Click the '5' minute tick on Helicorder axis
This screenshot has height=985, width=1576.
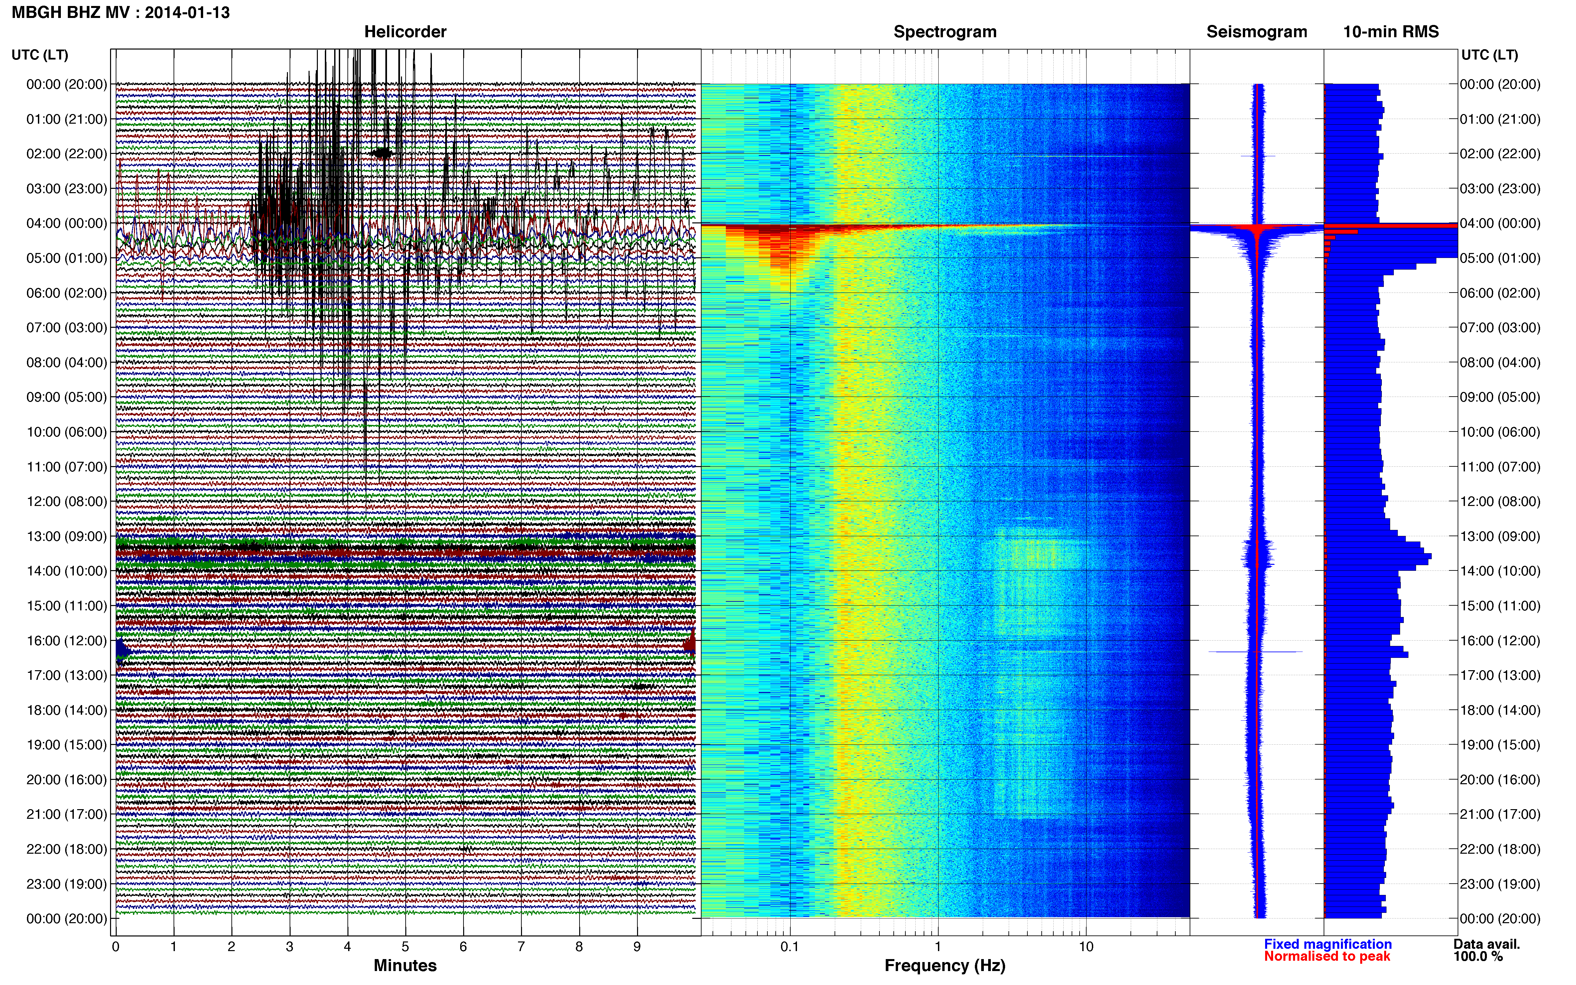click(x=405, y=946)
